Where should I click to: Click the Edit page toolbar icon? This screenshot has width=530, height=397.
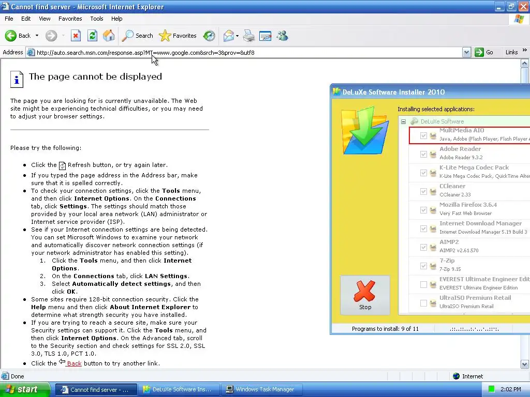point(266,36)
